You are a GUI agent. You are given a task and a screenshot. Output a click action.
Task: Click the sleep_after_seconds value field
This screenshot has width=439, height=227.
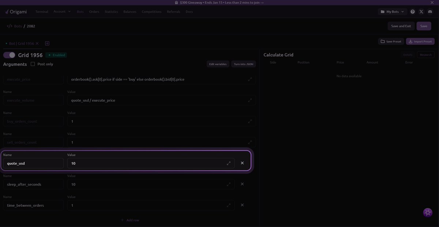(151, 184)
